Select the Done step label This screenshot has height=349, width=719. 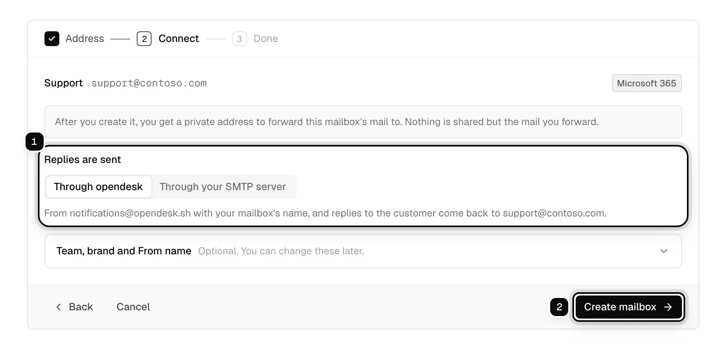coord(266,39)
